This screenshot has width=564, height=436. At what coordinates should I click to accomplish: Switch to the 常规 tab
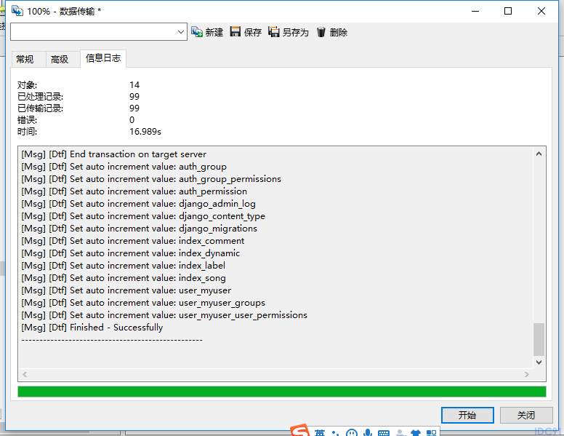[25, 59]
